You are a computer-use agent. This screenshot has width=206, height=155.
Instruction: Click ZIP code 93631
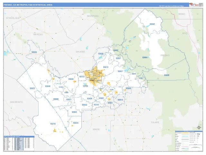pyautogui.click(x=110, y=103)
